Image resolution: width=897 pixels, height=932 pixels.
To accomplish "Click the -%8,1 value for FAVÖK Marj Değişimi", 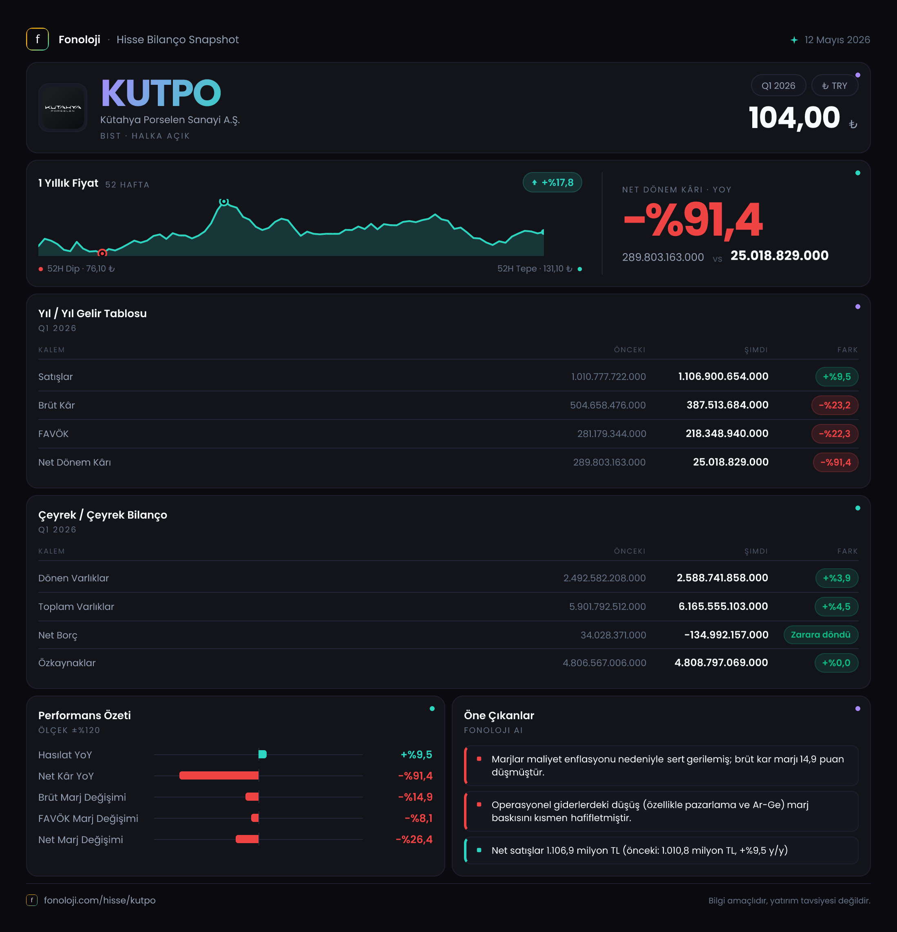I will (x=419, y=818).
